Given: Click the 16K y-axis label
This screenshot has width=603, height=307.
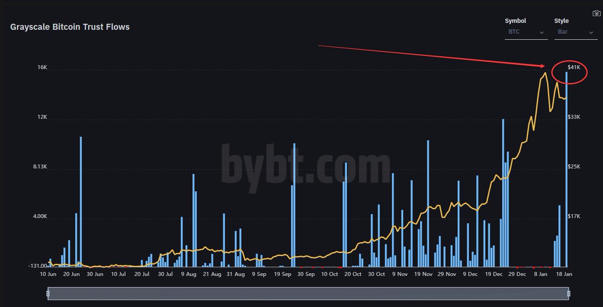Looking at the screenshot, I should (x=43, y=67).
